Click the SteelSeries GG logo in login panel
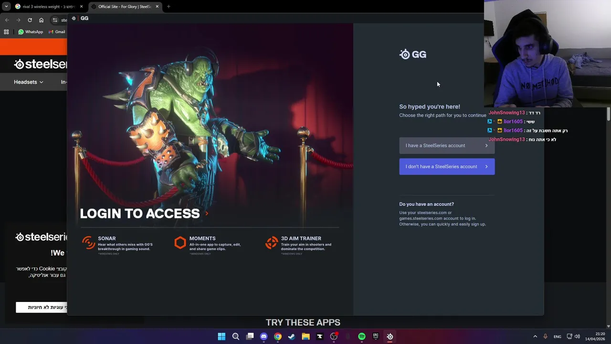This screenshot has width=611, height=344. click(413, 54)
